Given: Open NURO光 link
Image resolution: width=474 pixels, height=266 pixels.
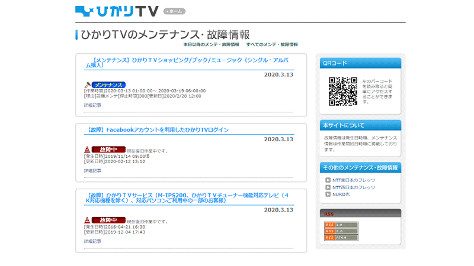Looking at the screenshot, I should pos(341,194).
